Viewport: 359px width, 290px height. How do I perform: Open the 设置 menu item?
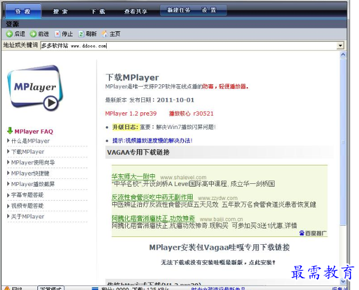tap(209, 10)
